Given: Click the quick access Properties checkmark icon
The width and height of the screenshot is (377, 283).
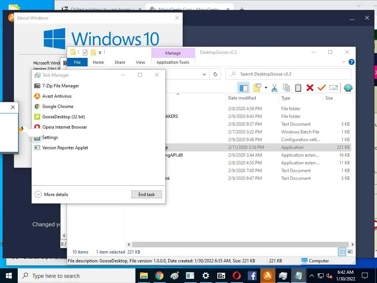Looking at the screenshot, I should pyautogui.click(x=85, y=52).
